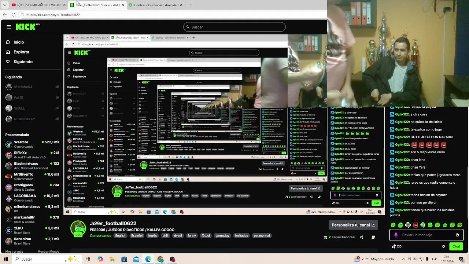Viewport: 469px width, 264px height.
Task: Close the JoYer_football0622 Stream browser tab
Action: [x=123, y=5]
